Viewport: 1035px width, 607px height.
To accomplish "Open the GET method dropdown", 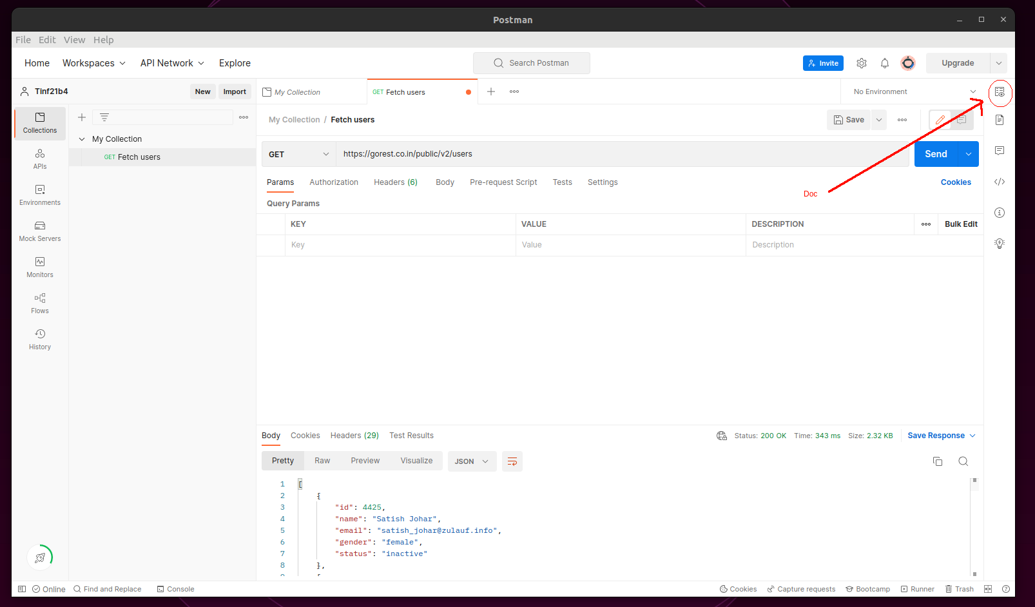I will [x=298, y=154].
